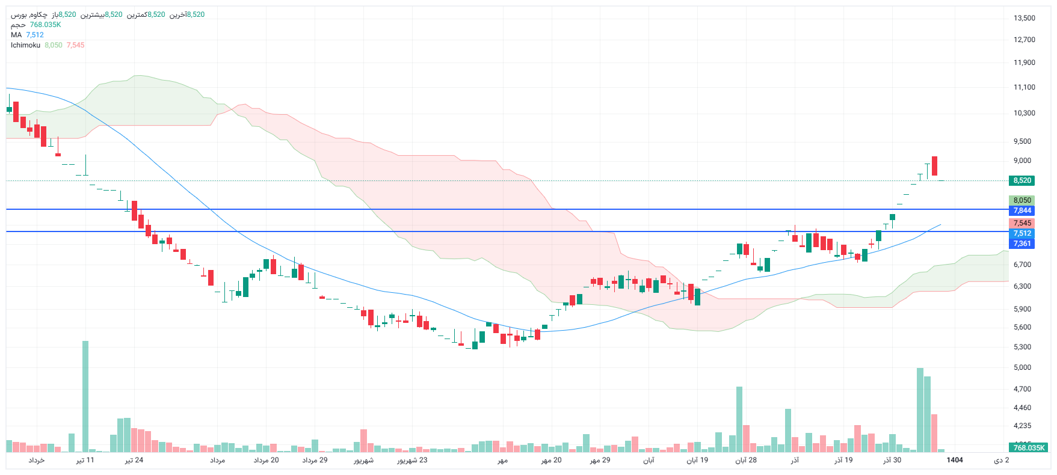Select the blue 7,512 MA price tag
The height and width of the screenshot is (475, 1057).
1022,233
